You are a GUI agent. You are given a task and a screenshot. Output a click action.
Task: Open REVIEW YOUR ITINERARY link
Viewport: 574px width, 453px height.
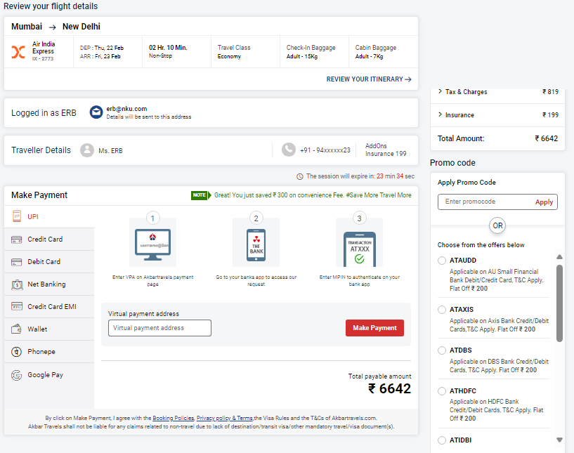click(369, 79)
